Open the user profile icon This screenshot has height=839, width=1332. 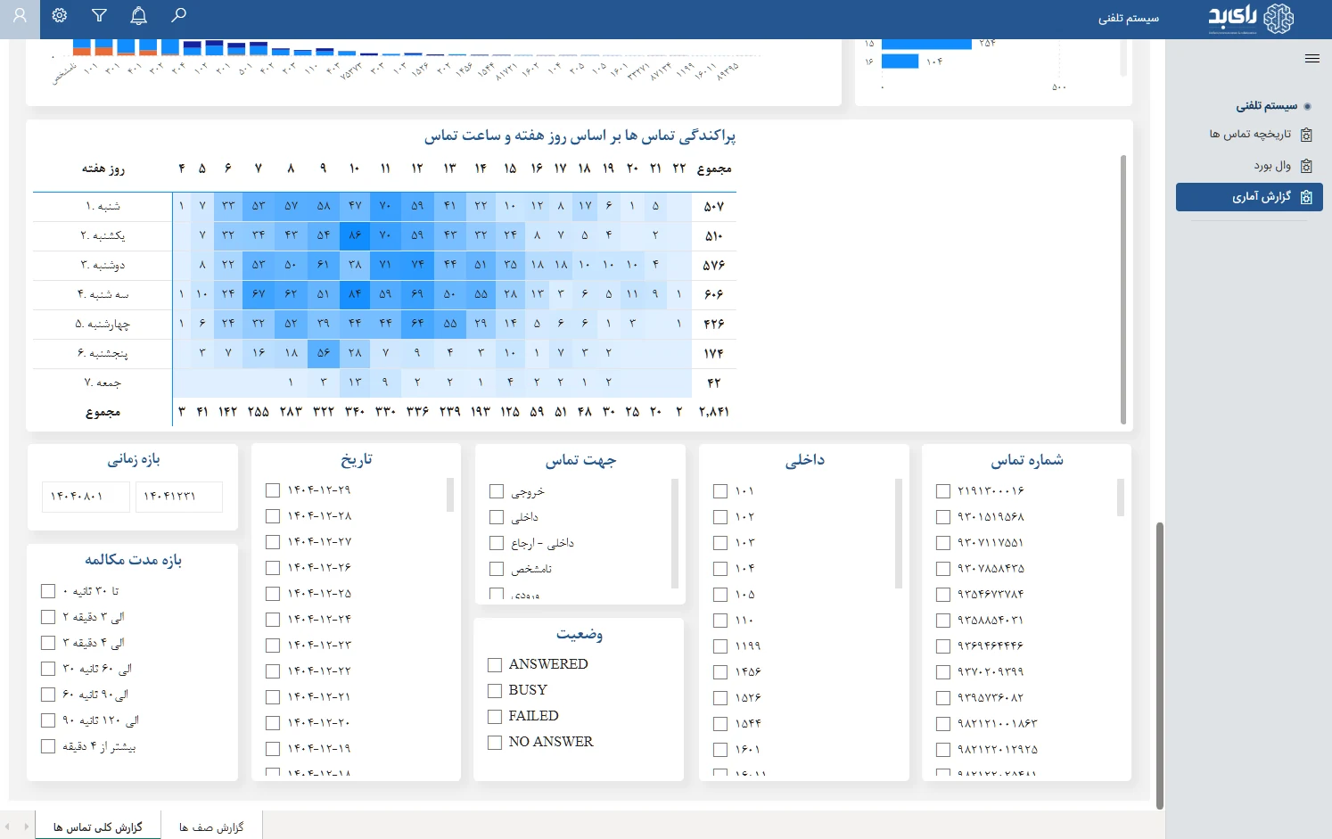[20, 16]
